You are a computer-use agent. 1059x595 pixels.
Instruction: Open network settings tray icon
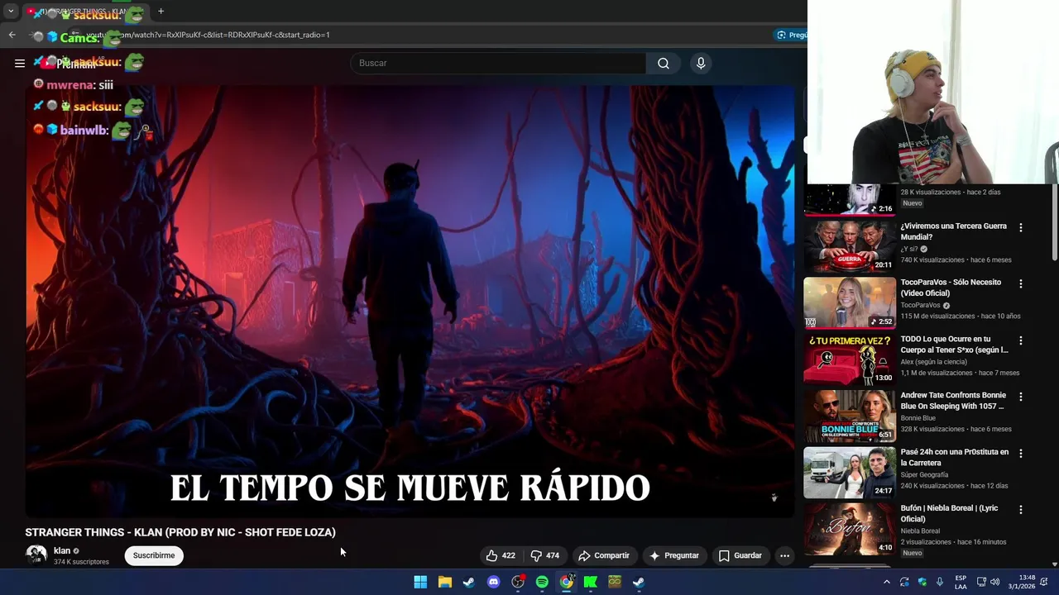tap(981, 582)
